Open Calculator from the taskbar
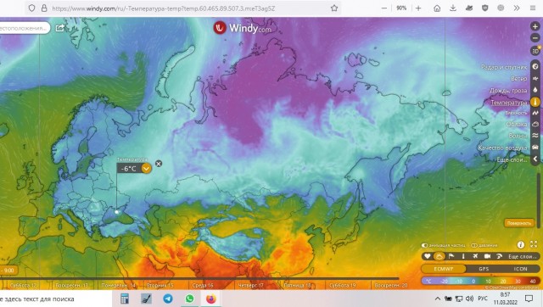 pos(125,299)
